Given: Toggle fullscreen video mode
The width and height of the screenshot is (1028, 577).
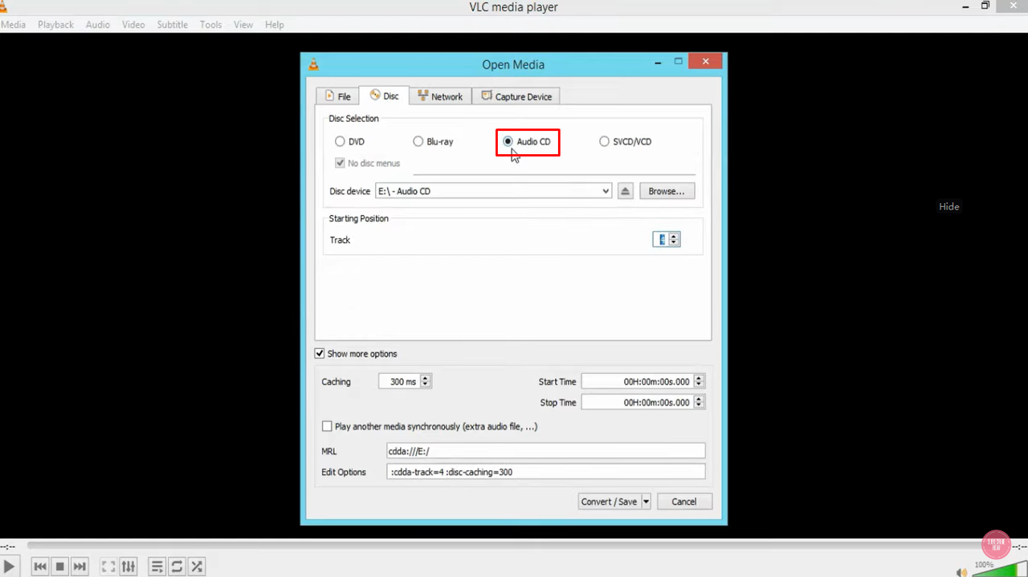Looking at the screenshot, I should click(x=108, y=567).
